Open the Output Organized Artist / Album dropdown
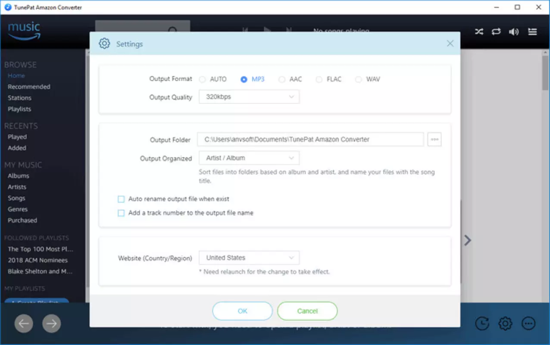This screenshot has width=550, height=345. click(x=249, y=158)
